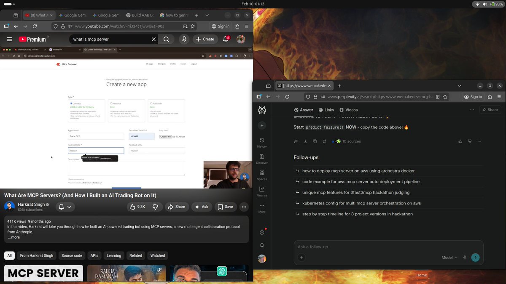Open the MCP SERVER recommended video thumbnail

point(44,273)
